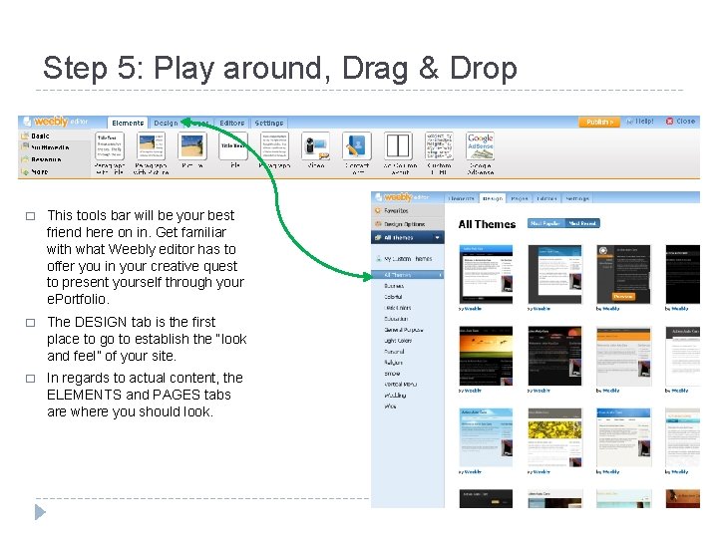The width and height of the screenshot is (718, 538).
Task: Select the Google AdSense element icon
Action: pos(481,146)
